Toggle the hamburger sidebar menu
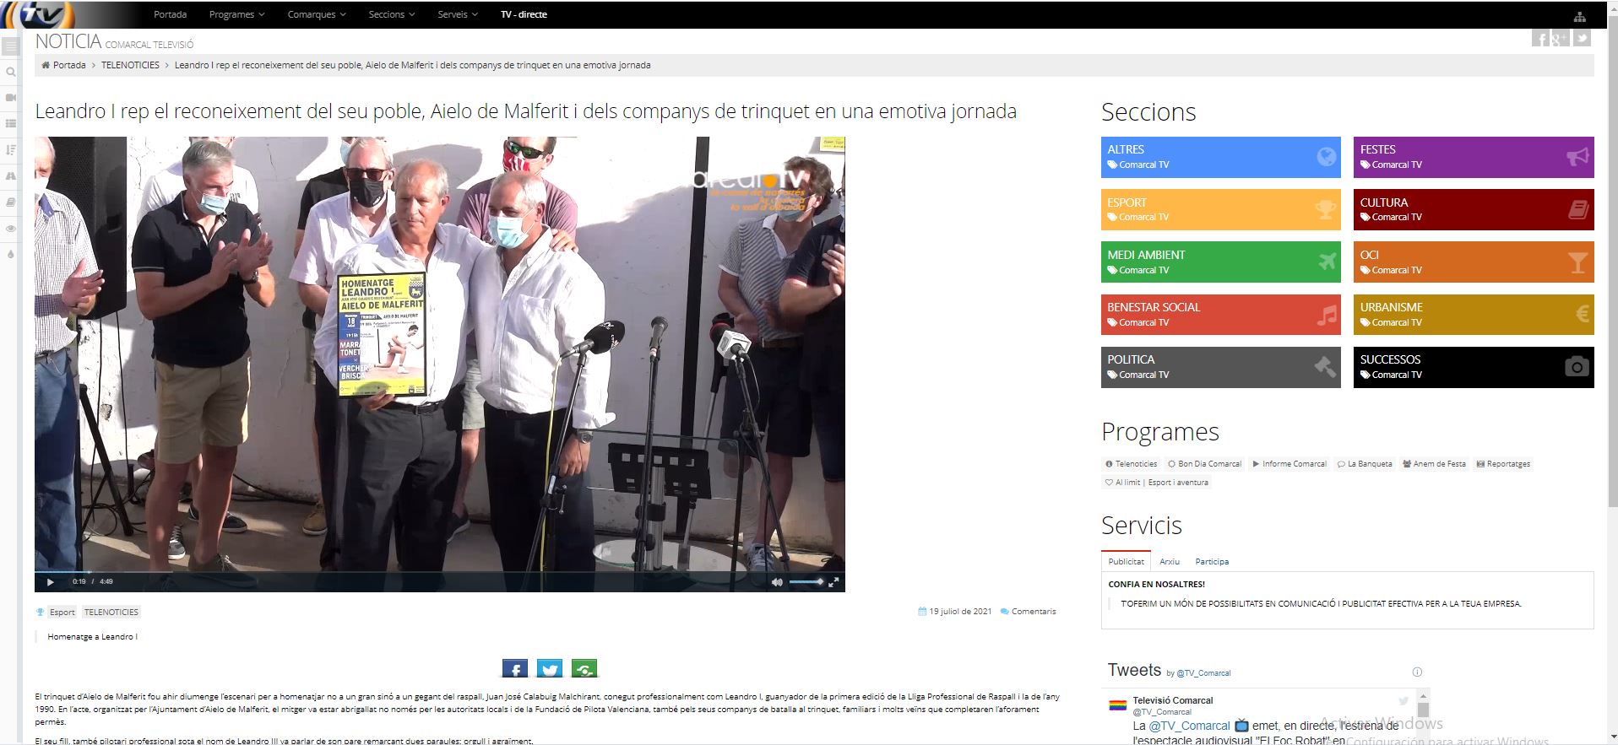The width and height of the screenshot is (1618, 745). pos(11,46)
